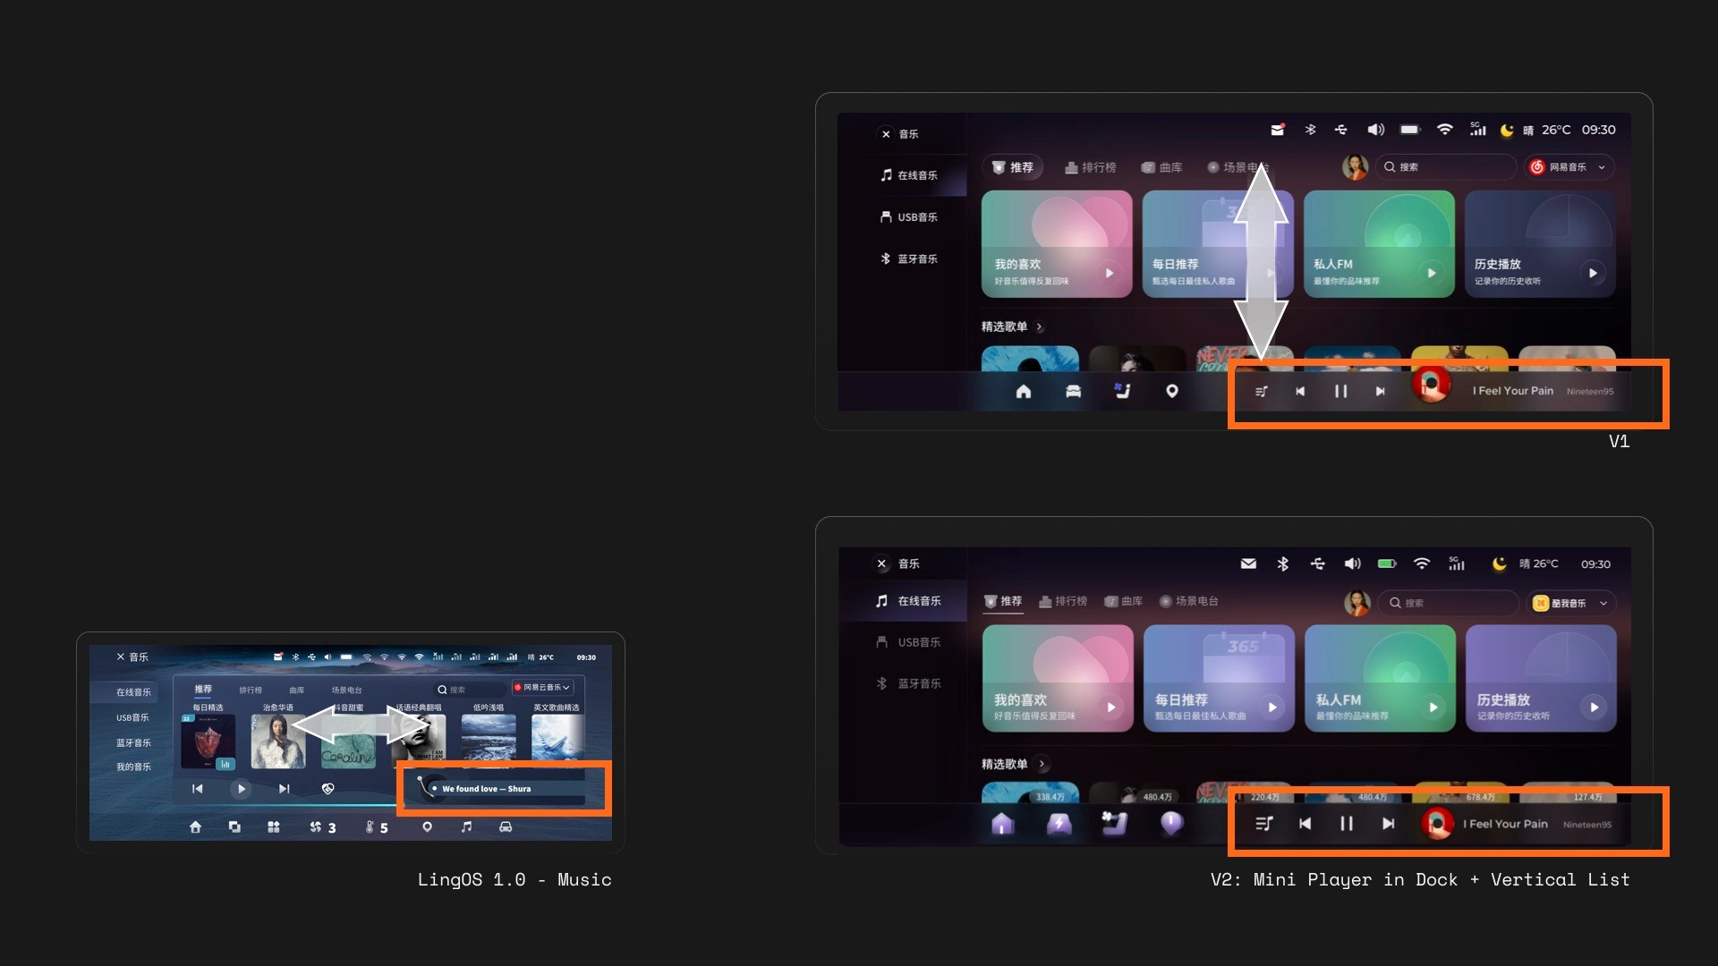Tap Bluetooth icon in V1 status bar
Screen dimensions: 1718x966
[1310, 130]
